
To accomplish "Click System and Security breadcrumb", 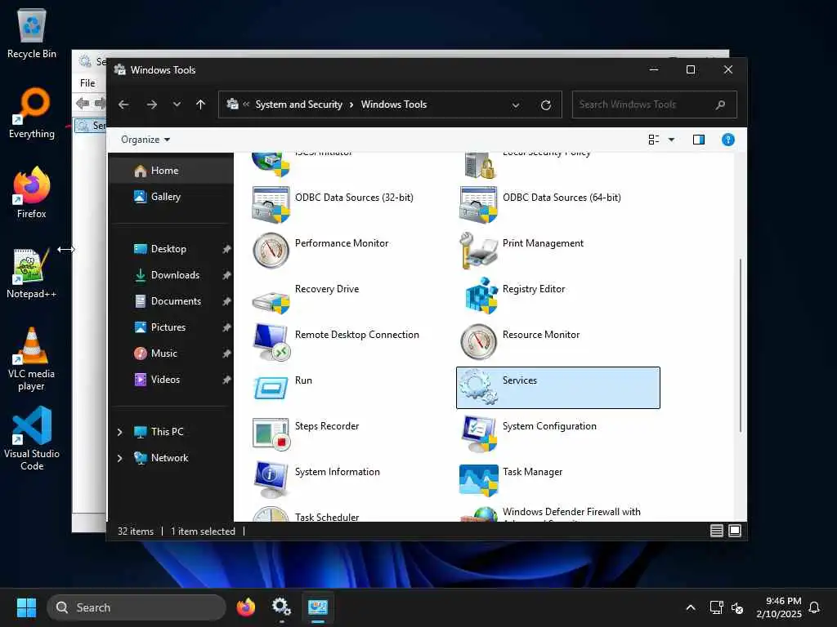I will click(x=298, y=104).
